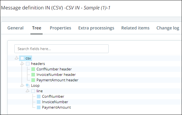182x115 pixels.
Task: Go to the Related items tab
Action: point(135,28)
